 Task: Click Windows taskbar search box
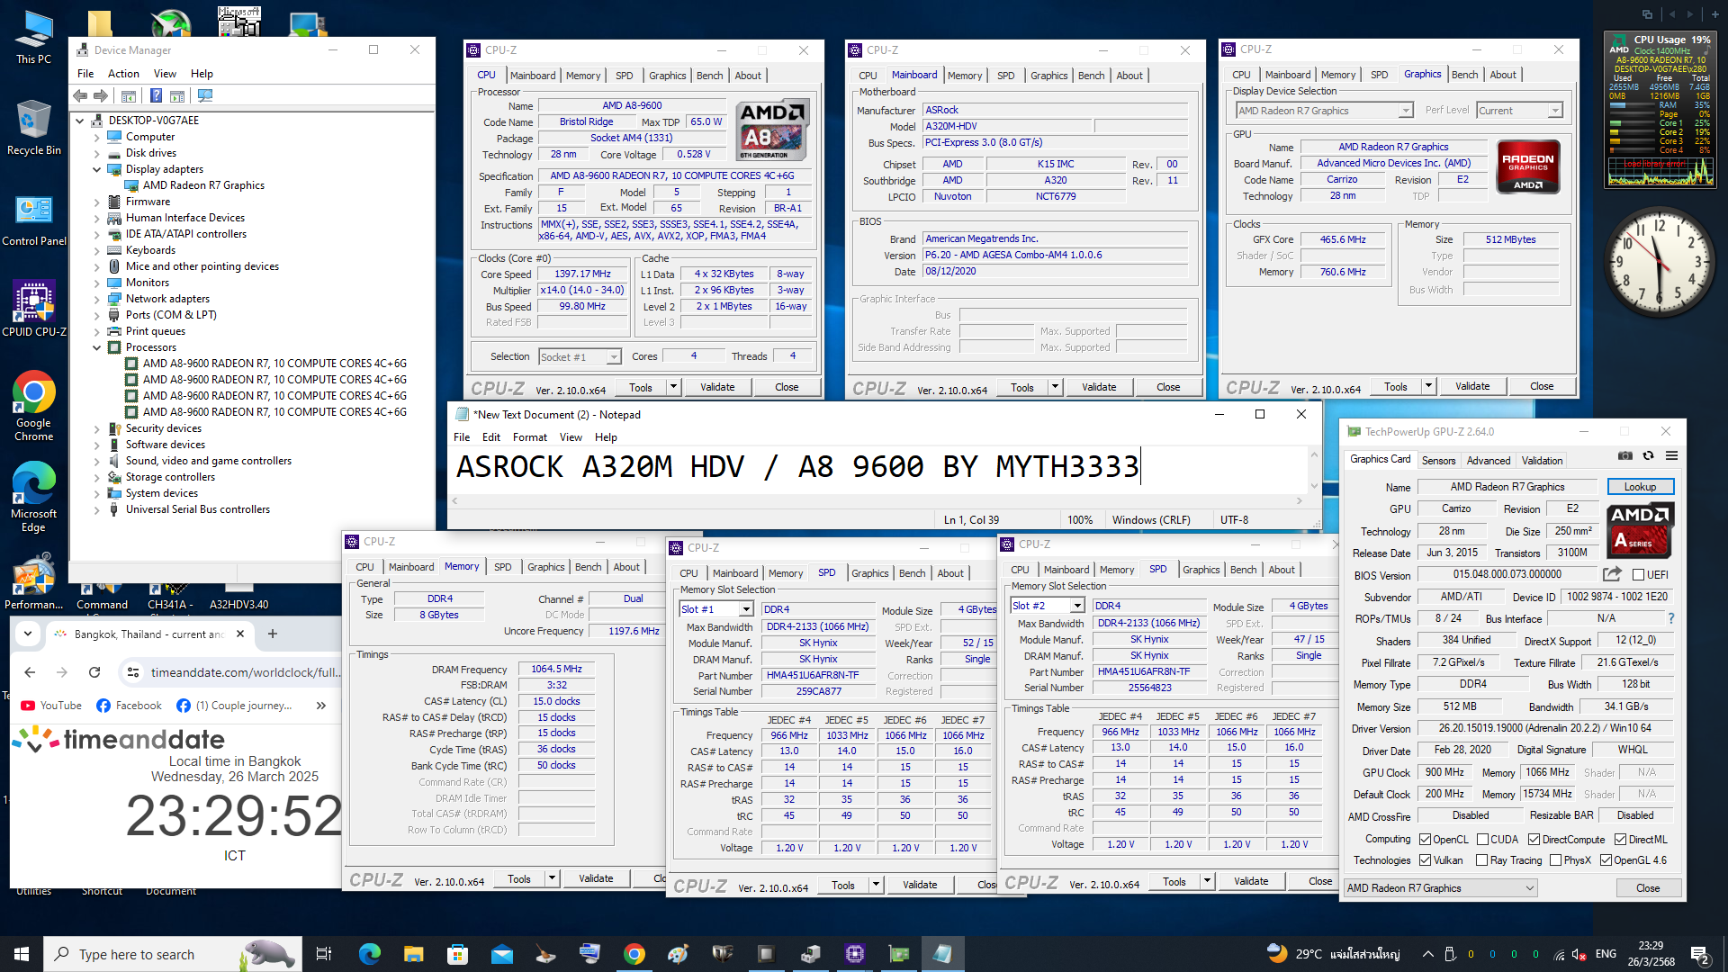pos(173,954)
